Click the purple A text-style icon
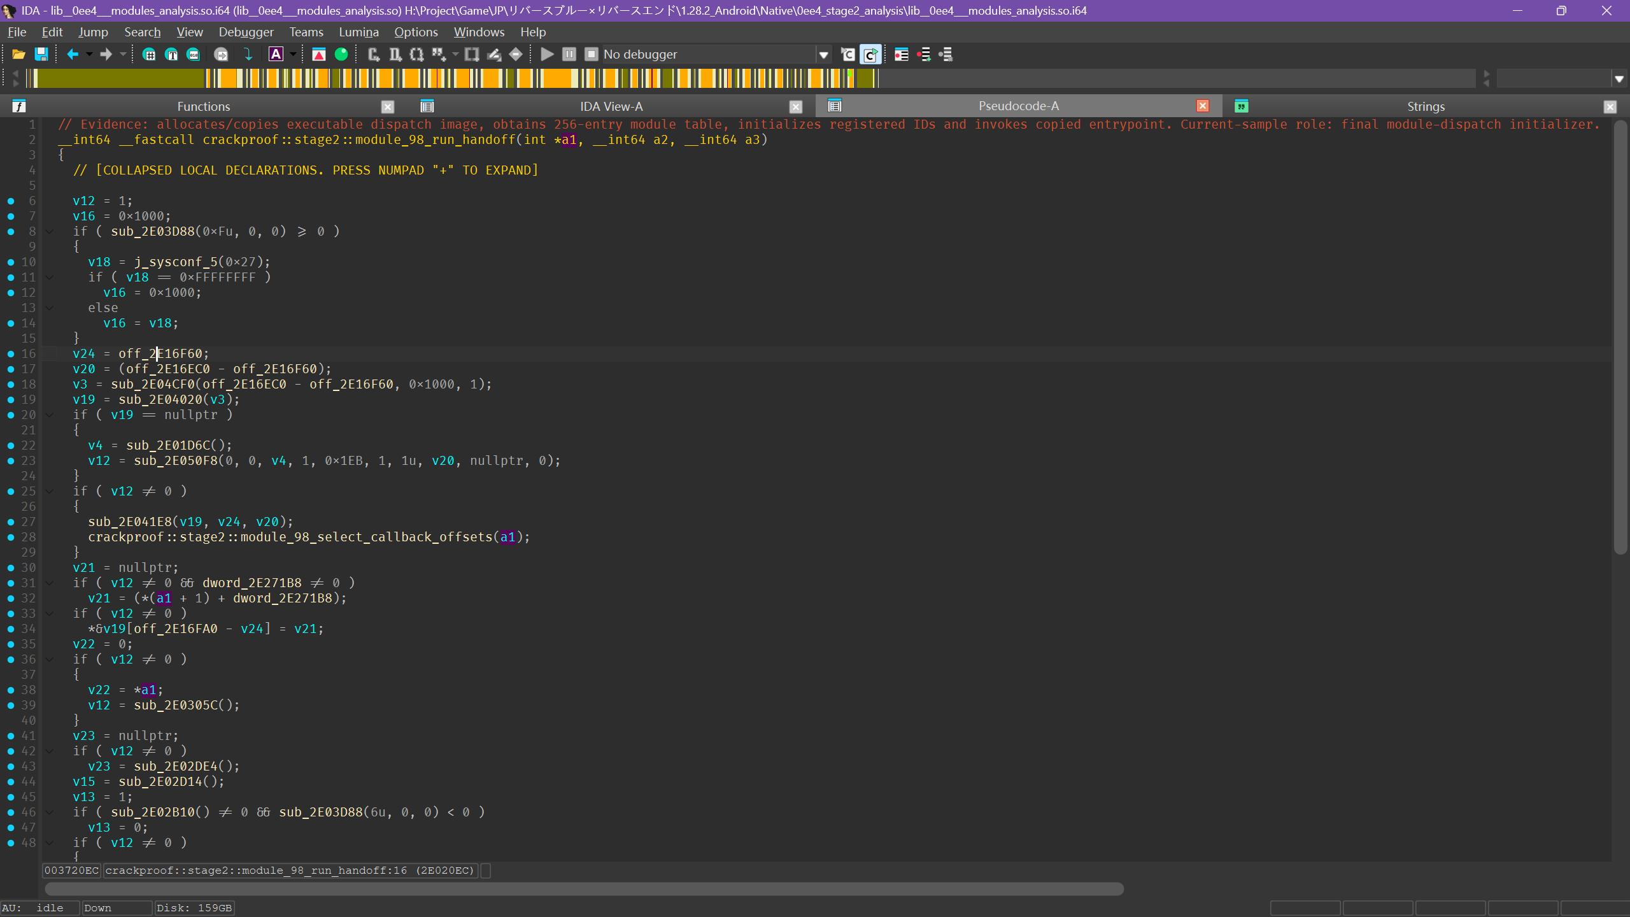1630x917 pixels. [x=276, y=55]
